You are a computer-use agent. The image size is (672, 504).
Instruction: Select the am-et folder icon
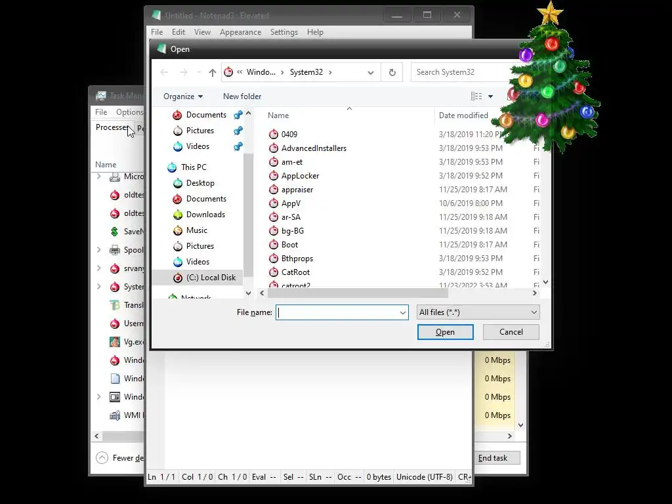[274, 161]
